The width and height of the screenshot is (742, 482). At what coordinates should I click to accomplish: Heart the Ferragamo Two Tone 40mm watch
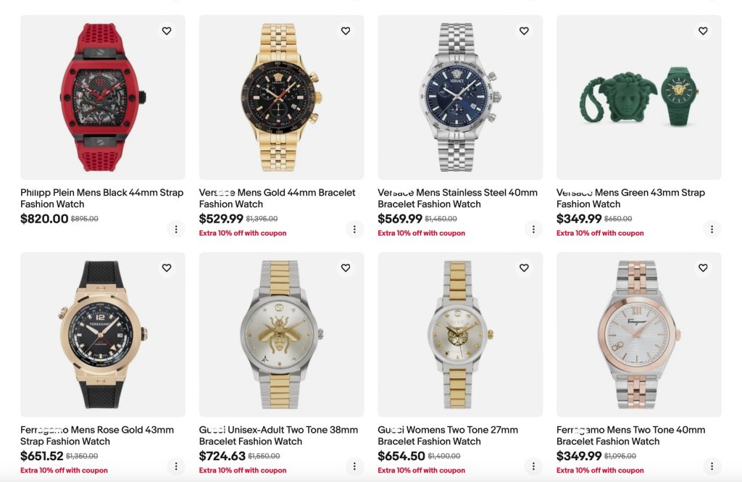[703, 268]
